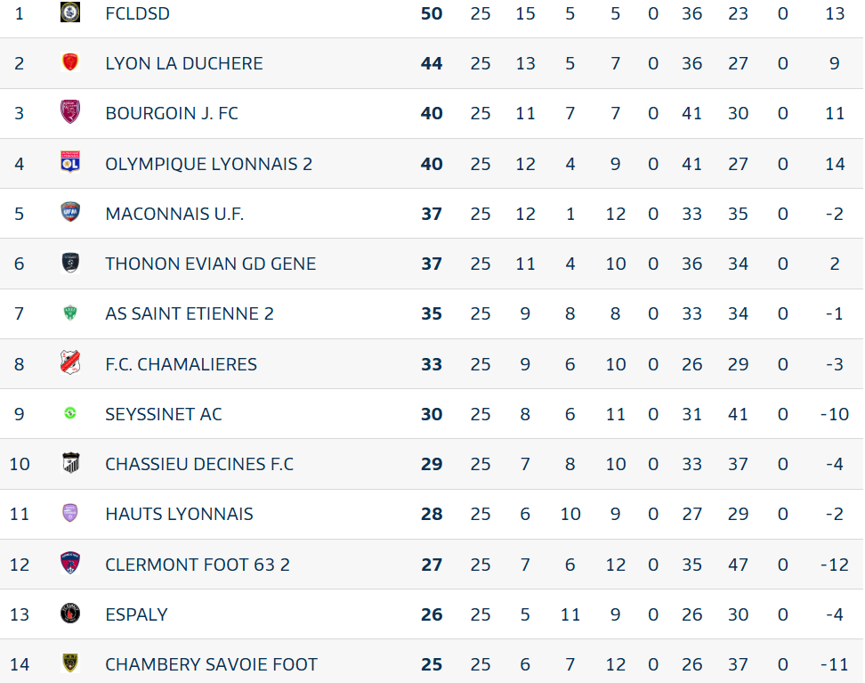
Task: Open the CLERMONT FOOT 63 2 team name
Action: 197,565
